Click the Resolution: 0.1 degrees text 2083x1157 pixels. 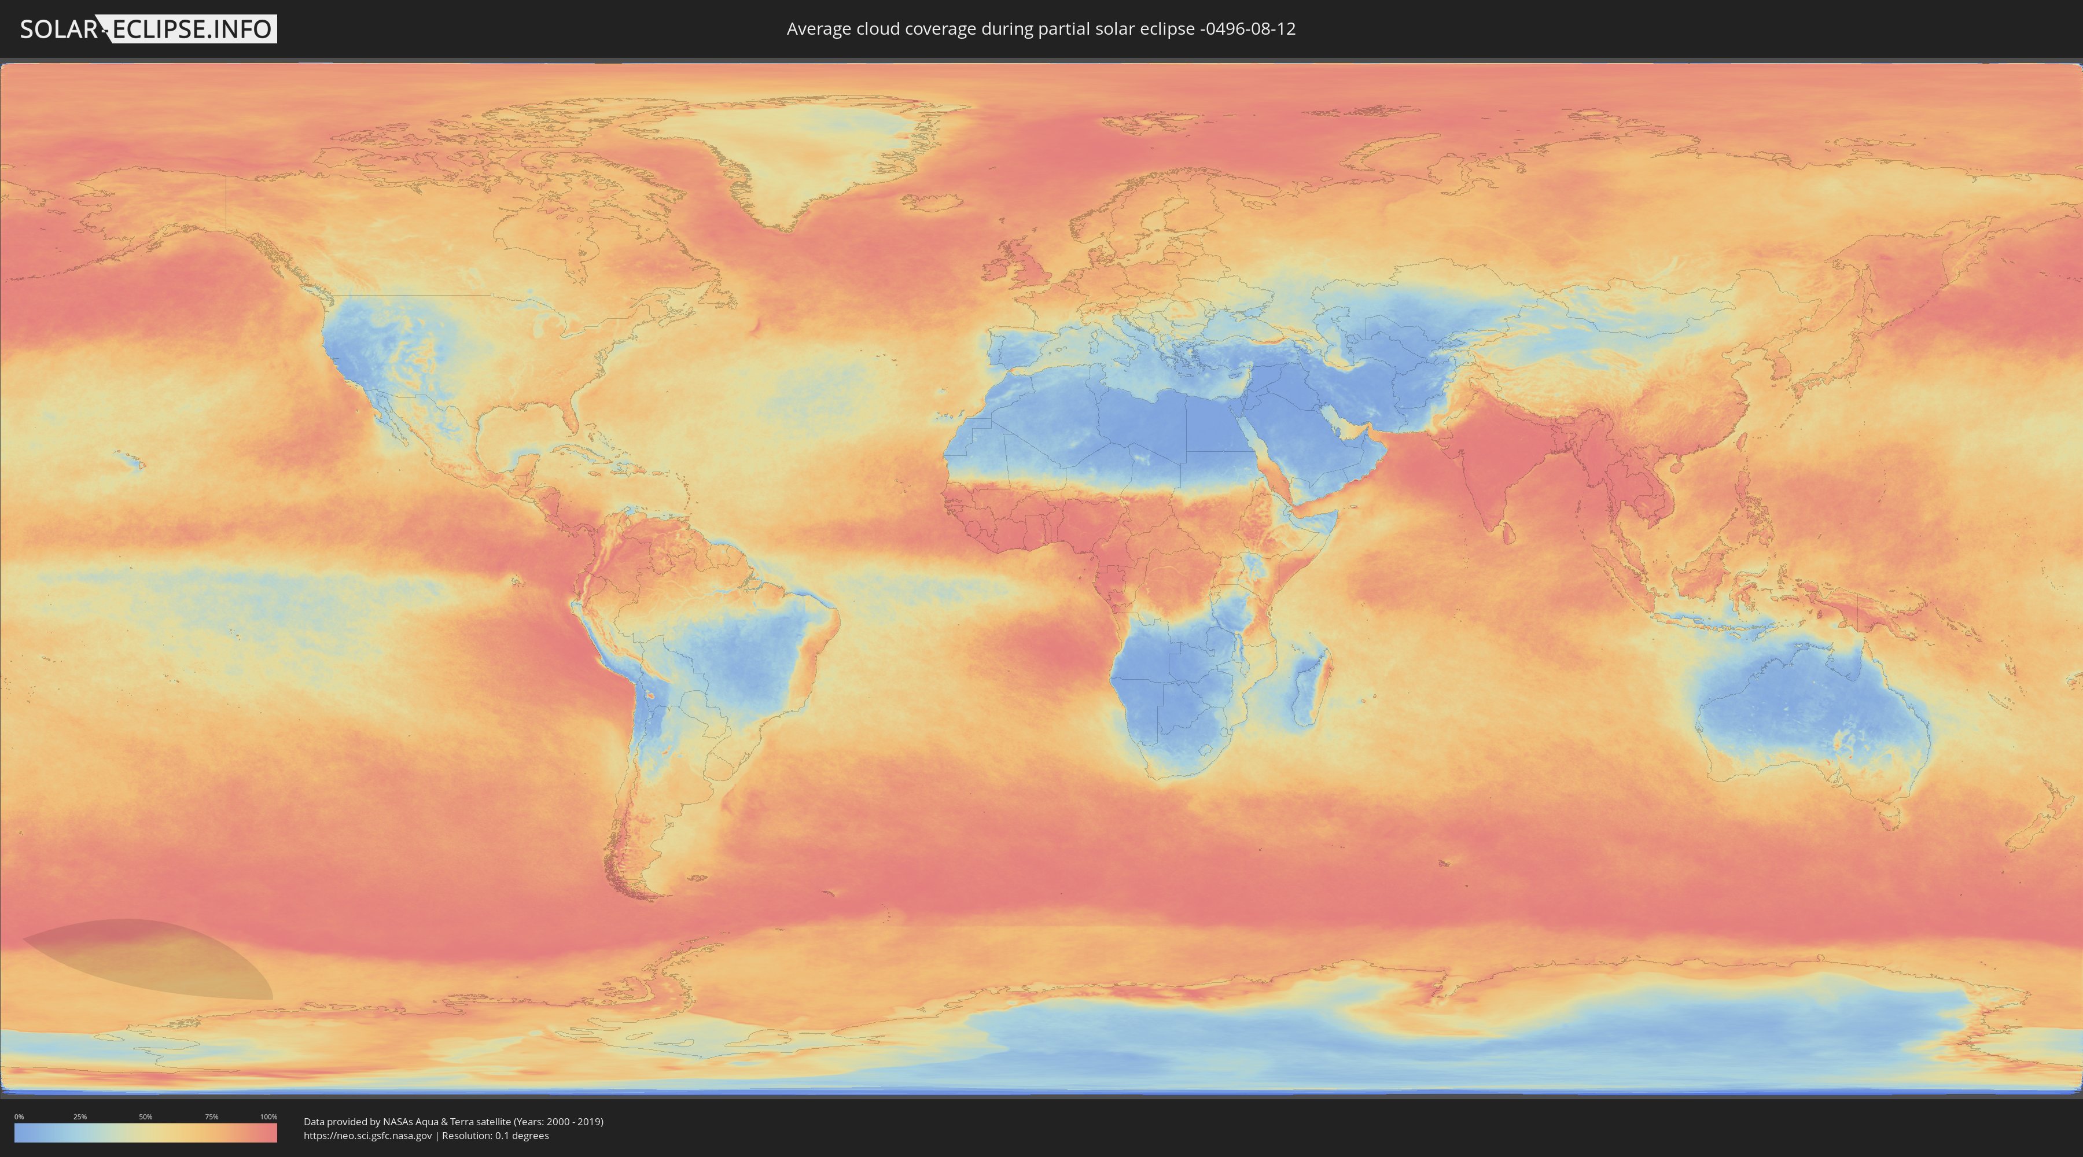496,1135
